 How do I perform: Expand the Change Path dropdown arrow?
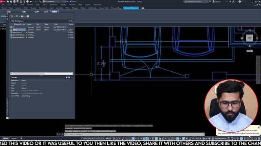pyautogui.click(x=25, y=16)
